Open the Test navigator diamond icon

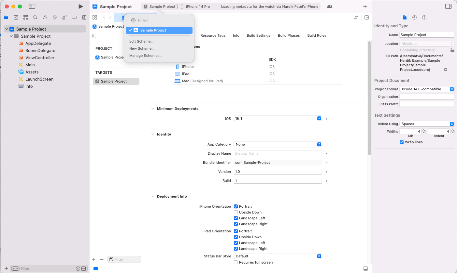click(55, 18)
